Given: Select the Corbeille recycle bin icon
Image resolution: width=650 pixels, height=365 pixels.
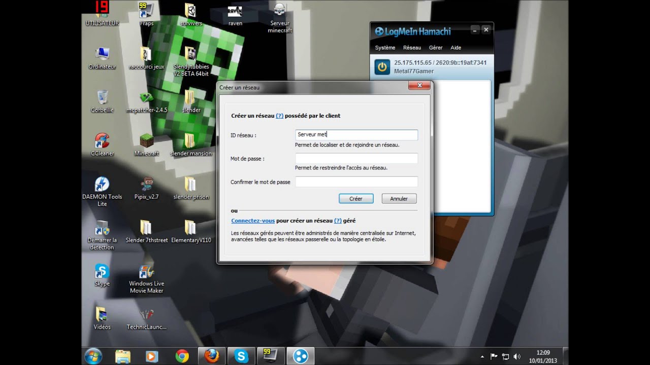Looking at the screenshot, I should [x=102, y=101].
